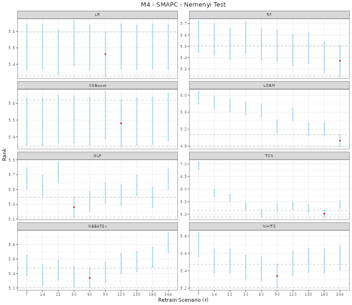Click y-axis value '6.5' in TCN panel
The width and height of the screenshot is (352, 305).
[x=184, y=176]
